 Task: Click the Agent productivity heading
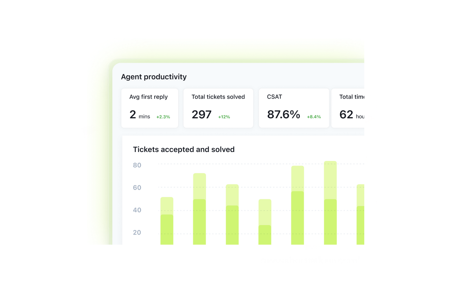click(x=154, y=76)
